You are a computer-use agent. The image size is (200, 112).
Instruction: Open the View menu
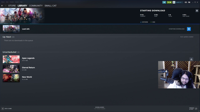[x=7, y=2]
